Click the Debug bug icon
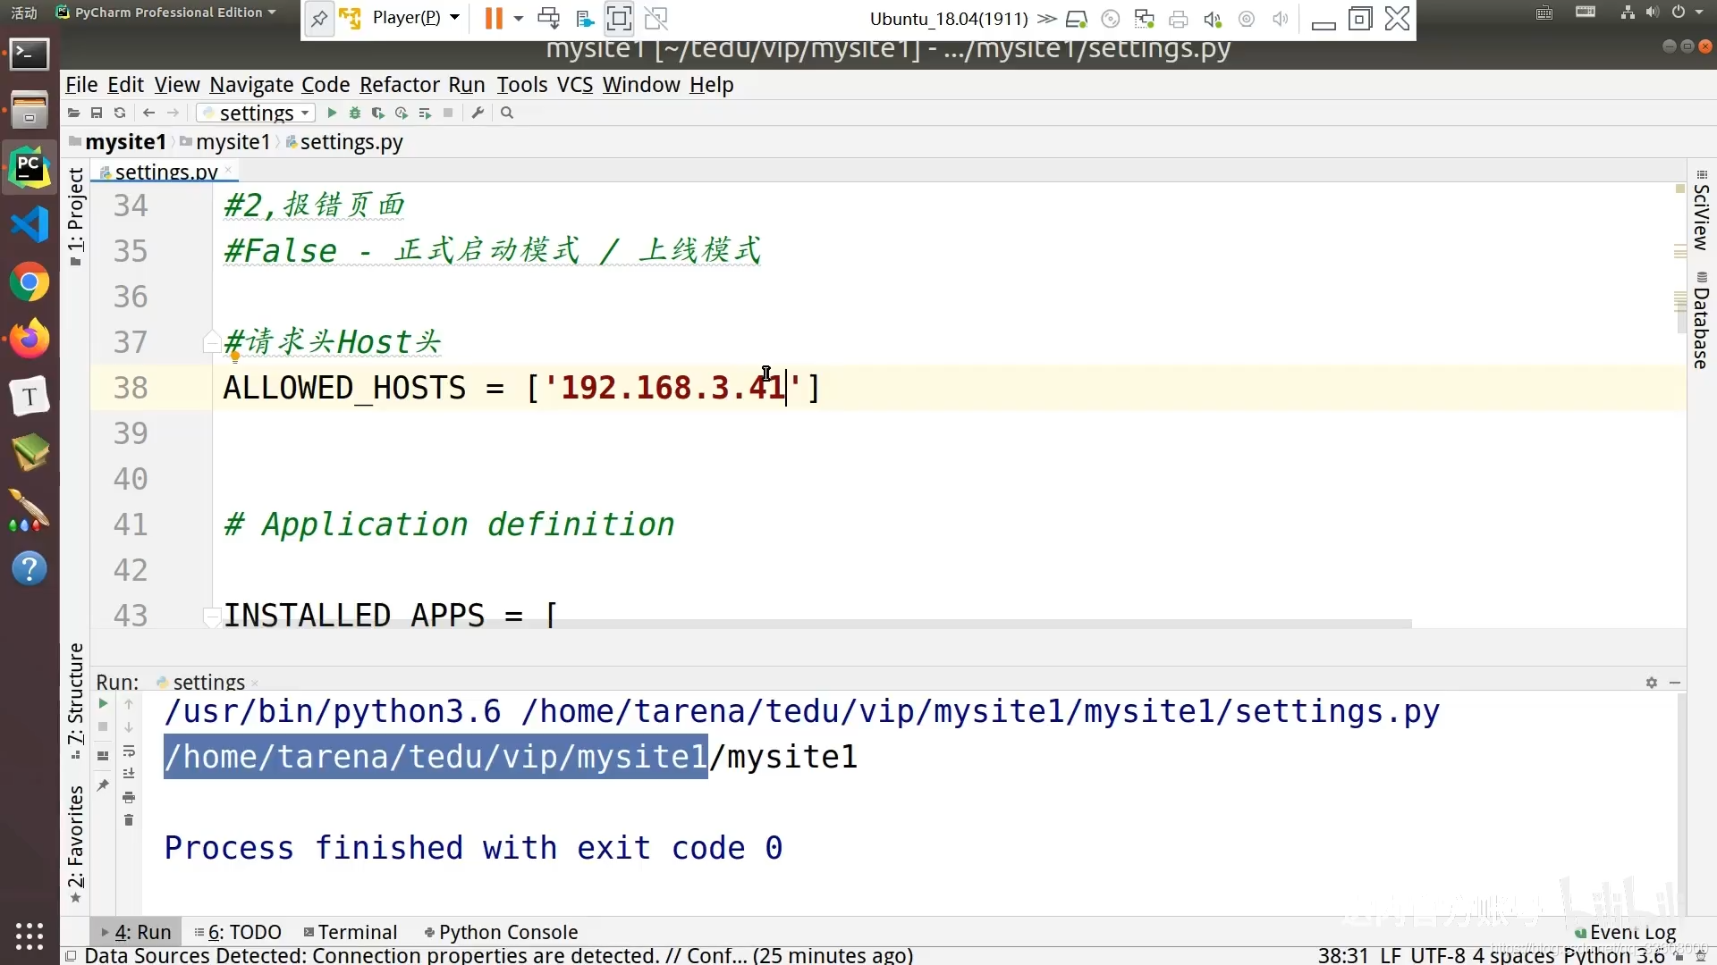The width and height of the screenshot is (1717, 965). coord(355,113)
